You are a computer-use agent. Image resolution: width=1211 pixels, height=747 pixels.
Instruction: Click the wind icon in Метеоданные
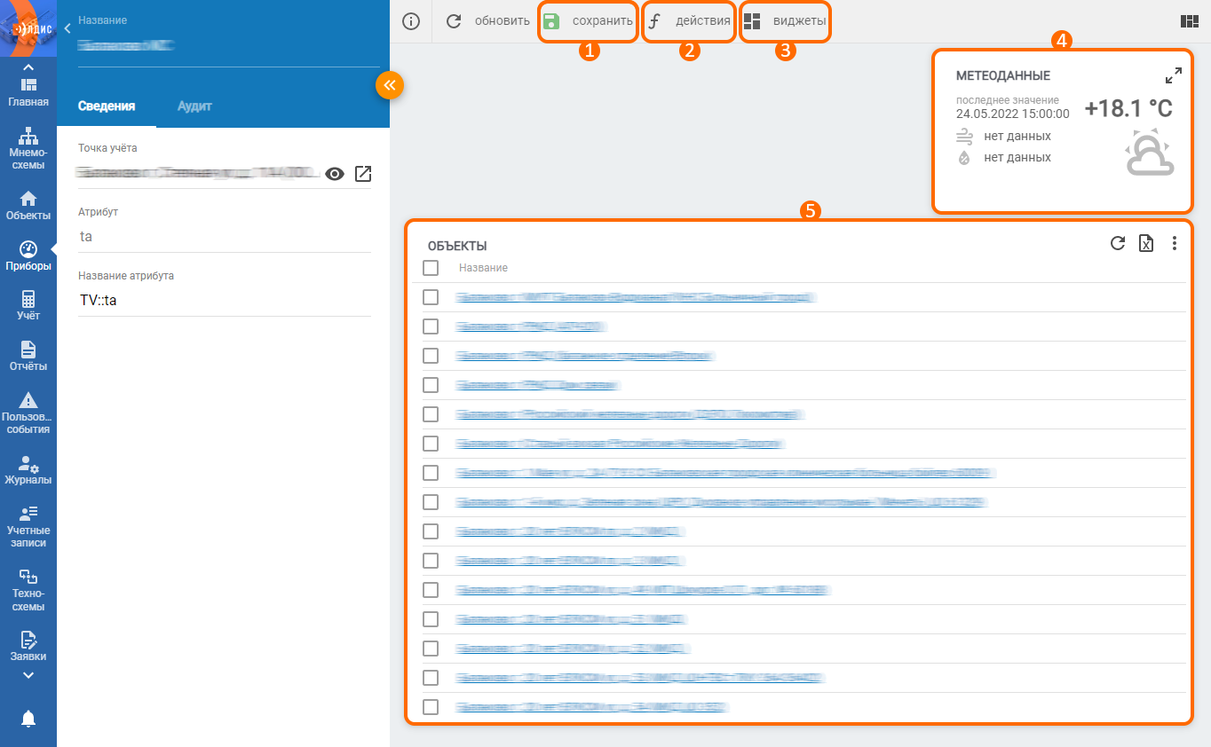pos(964,136)
